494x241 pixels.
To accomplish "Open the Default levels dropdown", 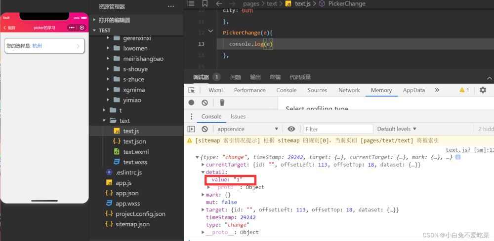I will (x=397, y=129).
